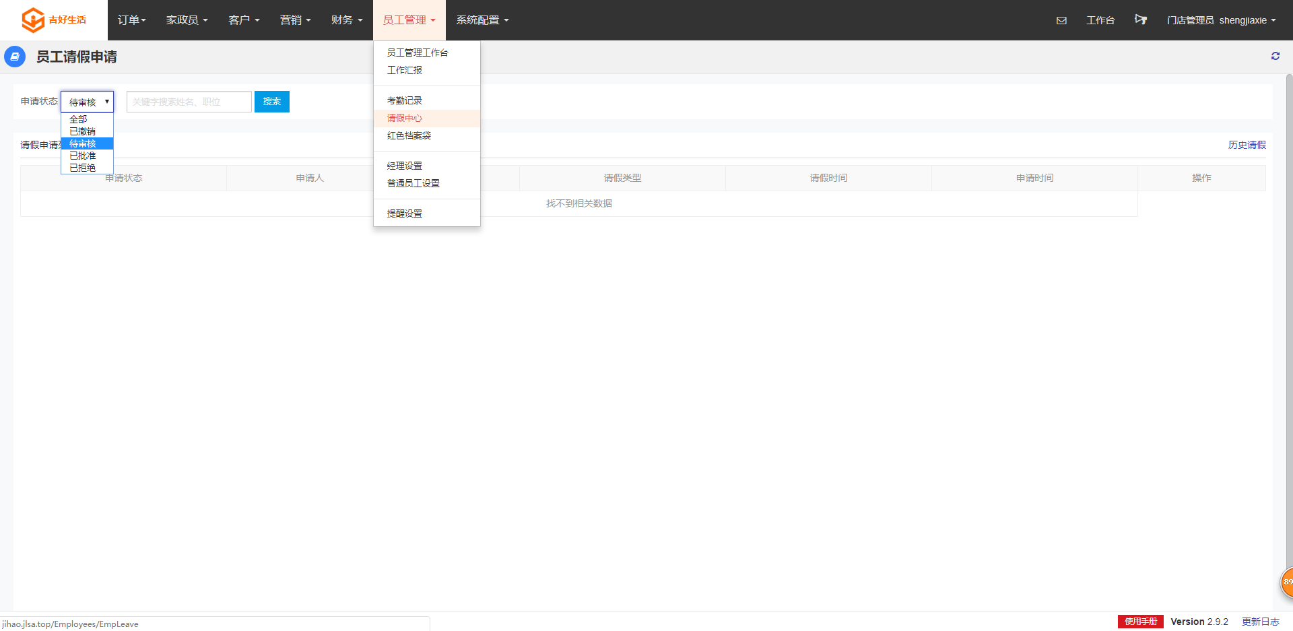Click the 申请时间 column header
1293x631 pixels.
(1034, 178)
